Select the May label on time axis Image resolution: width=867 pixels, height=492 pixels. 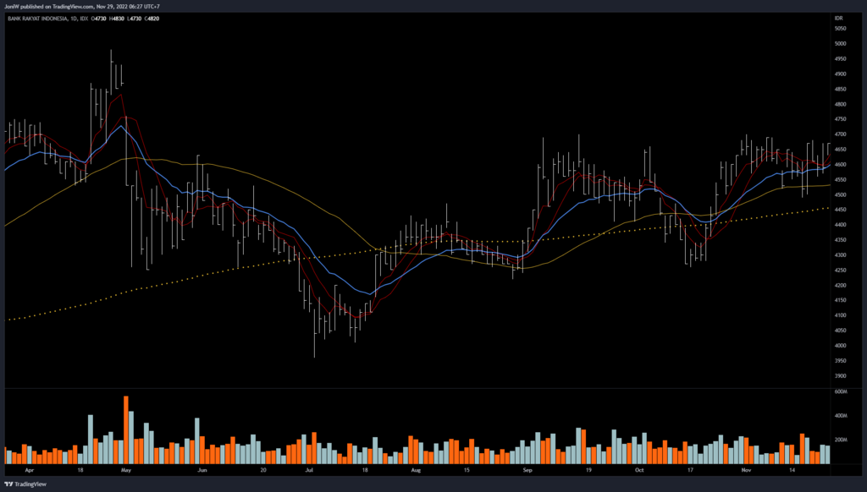(126, 469)
